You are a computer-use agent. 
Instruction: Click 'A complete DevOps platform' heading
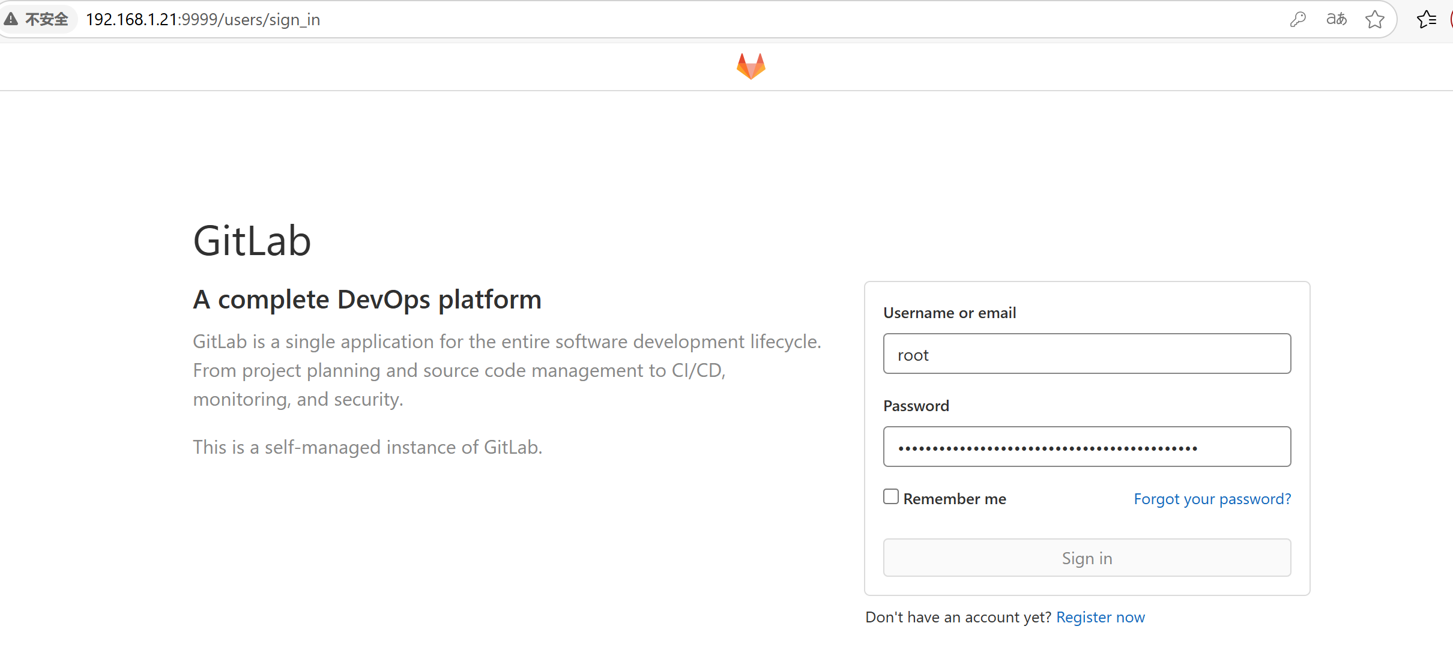(x=367, y=299)
